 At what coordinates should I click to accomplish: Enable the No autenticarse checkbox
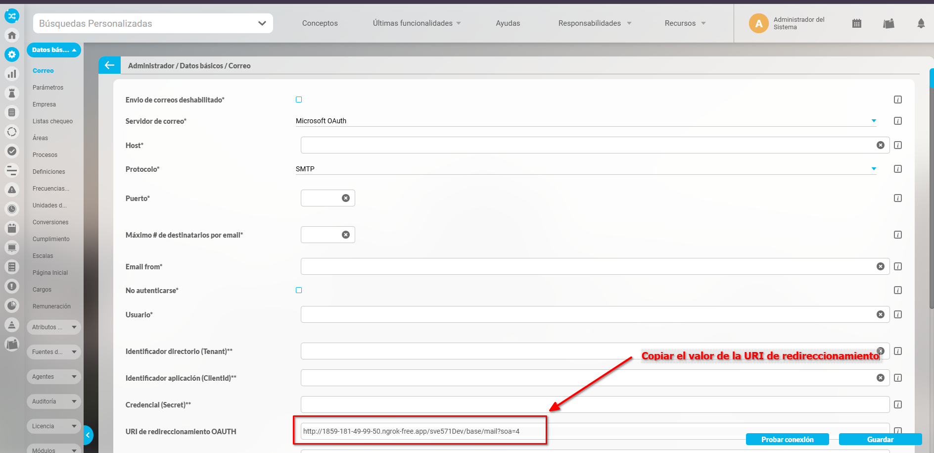click(299, 290)
